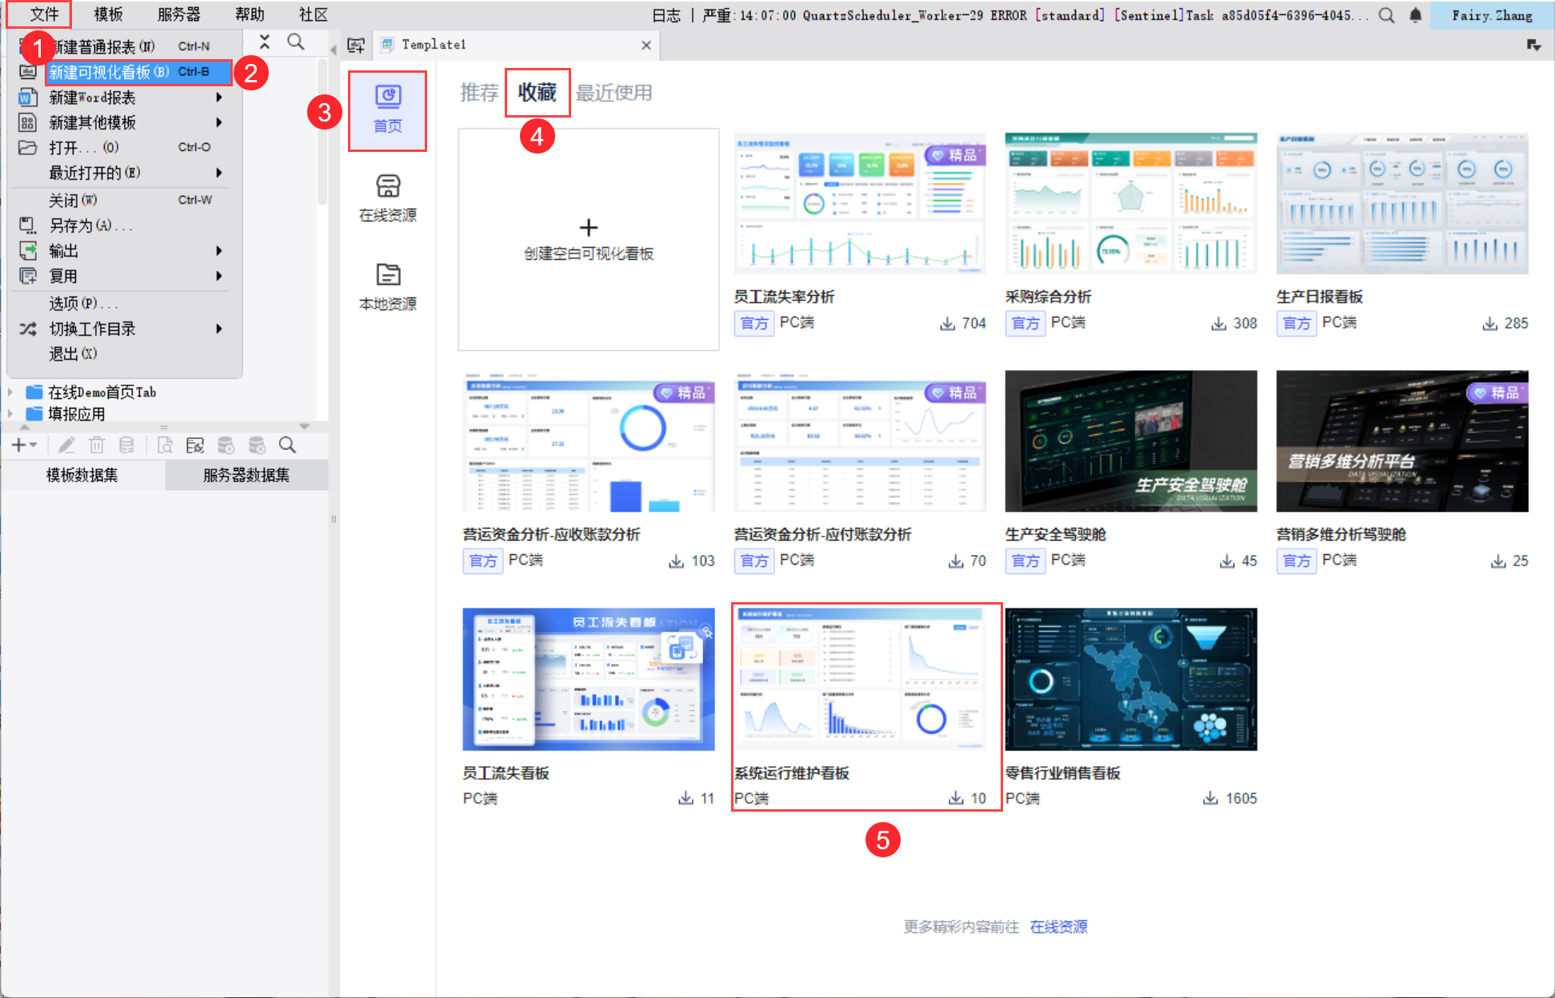Open the 员工流失率分析 template thumbnail
Viewport: 1555px width, 998px height.
pyautogui.click(x=859, y=204)
